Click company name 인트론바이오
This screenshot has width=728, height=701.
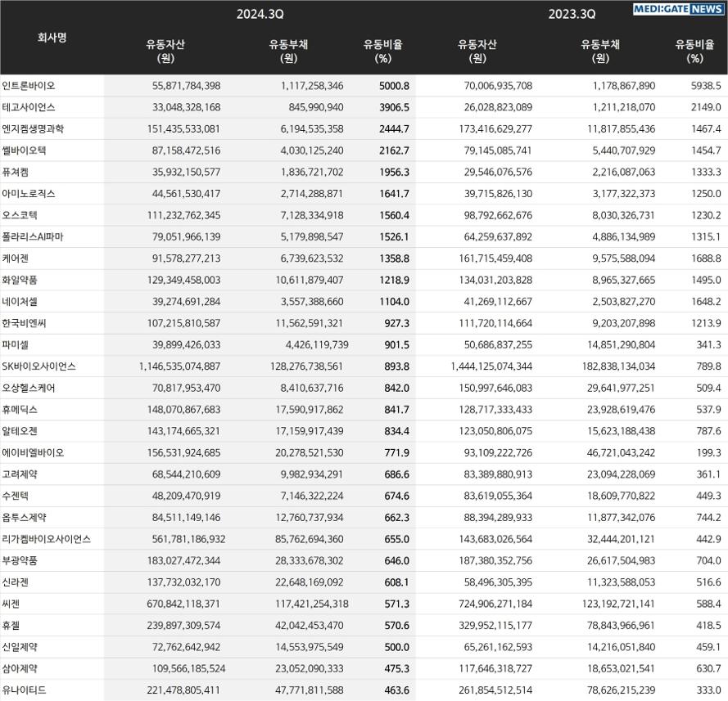[29, 86]
